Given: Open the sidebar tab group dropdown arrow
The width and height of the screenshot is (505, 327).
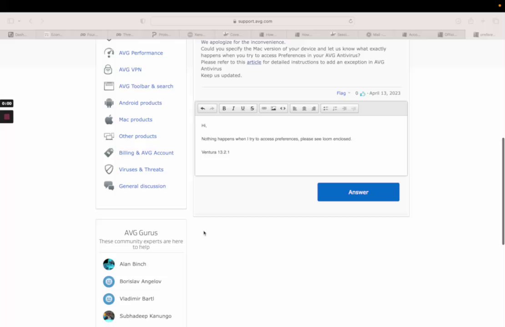Looking at the screenshot, I should click(x=19, y=21).
